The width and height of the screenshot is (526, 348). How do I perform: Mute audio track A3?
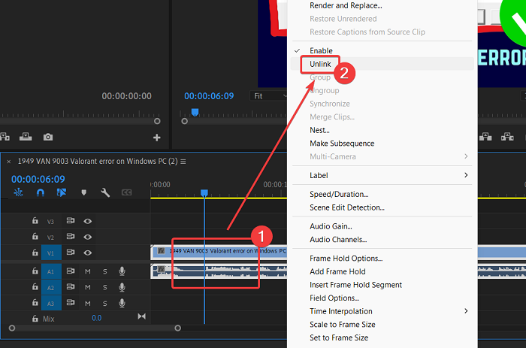(x=88, y=304)
